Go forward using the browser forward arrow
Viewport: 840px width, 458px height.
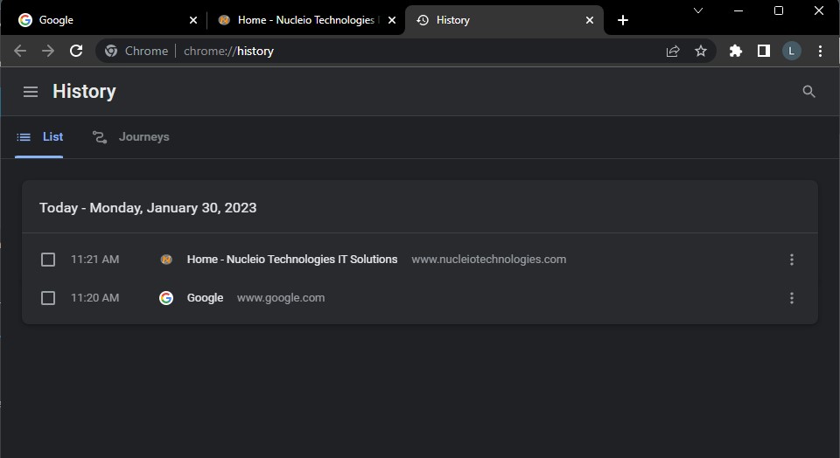pyautogui.click(x=48, y=51)
